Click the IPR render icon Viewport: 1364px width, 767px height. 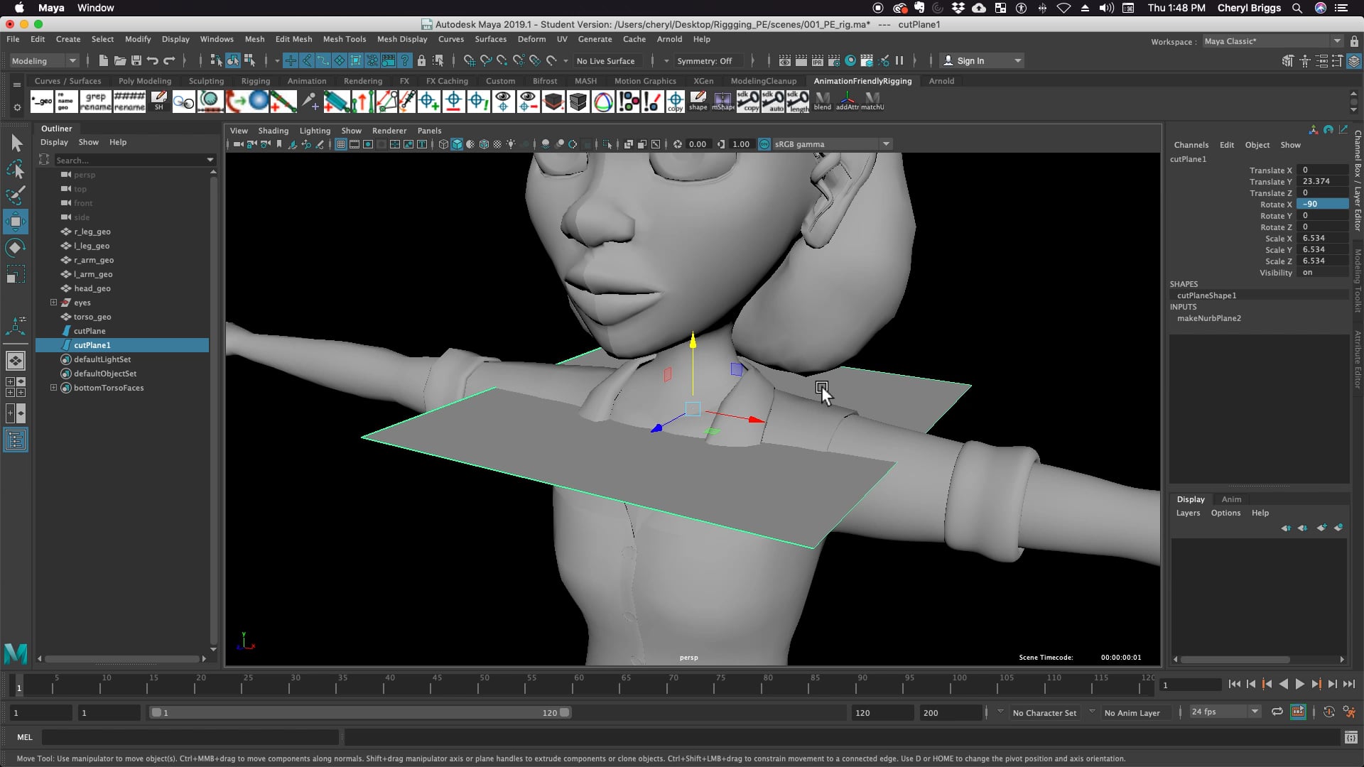818,60
